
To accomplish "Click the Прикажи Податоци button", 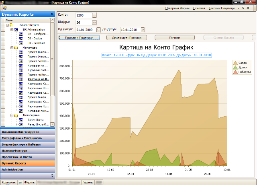I will 79,37.
